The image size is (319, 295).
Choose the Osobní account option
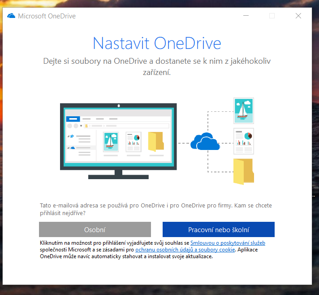pos(95,229)
